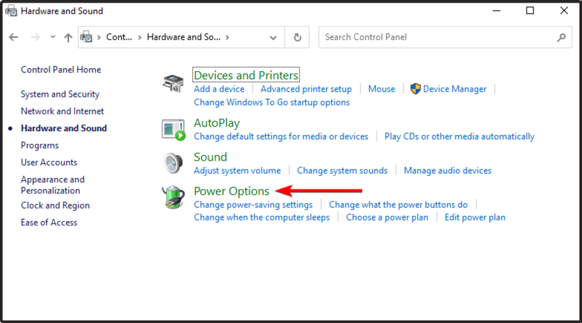The height and width of the screenshot is (323, 582).
Task: Click the Device Manager shield icon
Action: (415, 89)
